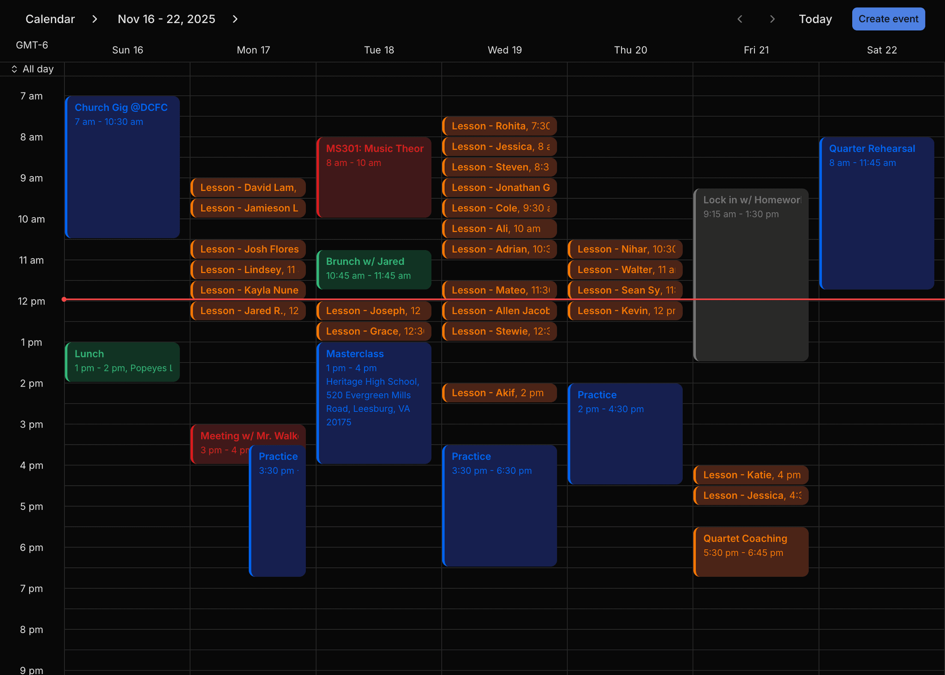Click the Create event button
The height and width of the screenshot is (675, 945).
[x=888, y=19]
